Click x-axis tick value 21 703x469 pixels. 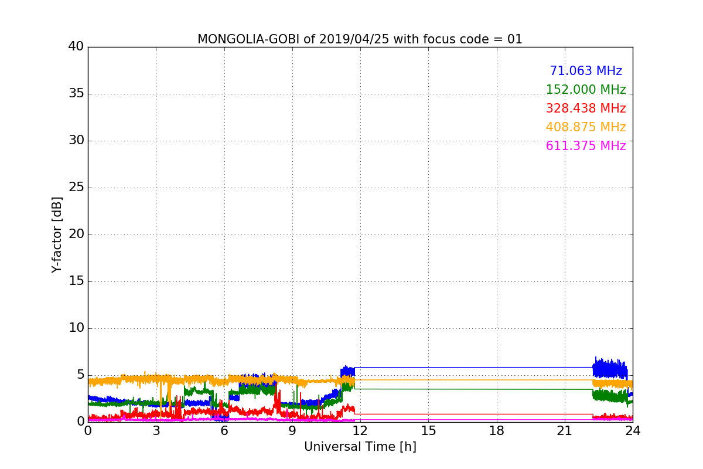click(565, 431)
